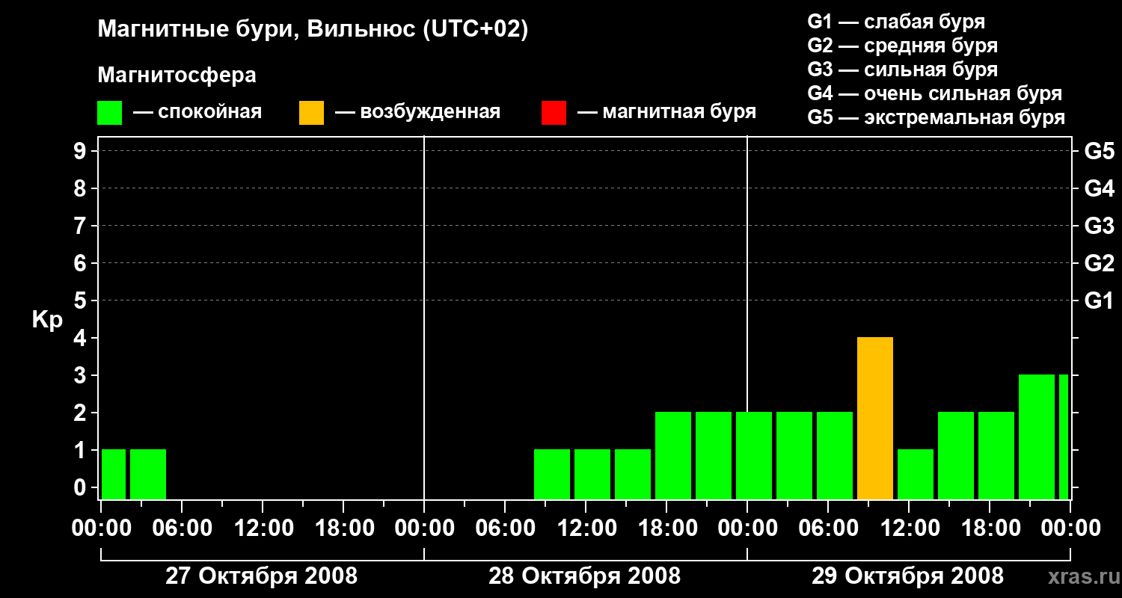Select the 'G4 — очень сильная буря' legend line
The height and width of the screenshot is (598, 1122).
[x=935, y=93]
